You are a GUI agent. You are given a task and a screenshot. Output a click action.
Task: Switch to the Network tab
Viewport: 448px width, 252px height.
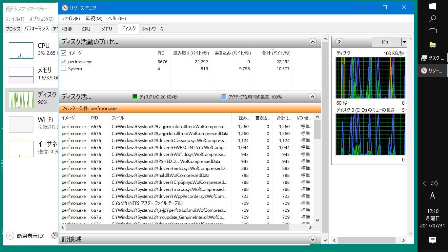[x=153, y=29]
